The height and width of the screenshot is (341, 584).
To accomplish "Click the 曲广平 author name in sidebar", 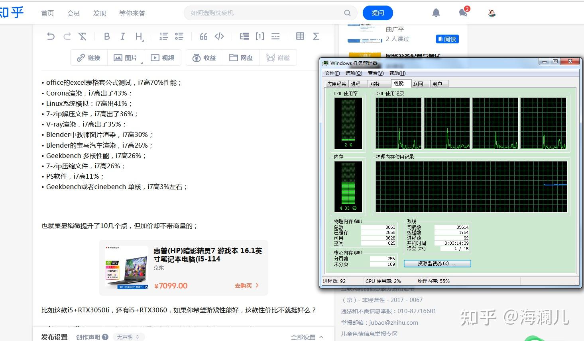I will (395, 29).
